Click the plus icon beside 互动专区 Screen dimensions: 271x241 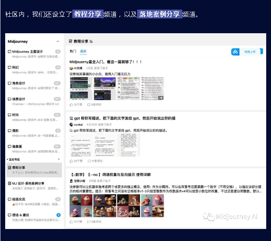[59, 159]
